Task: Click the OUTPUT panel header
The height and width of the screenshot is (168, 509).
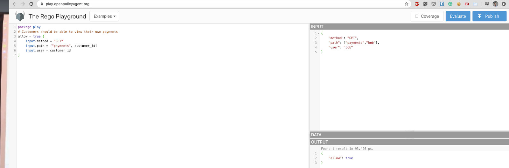Action: point(409,142)
